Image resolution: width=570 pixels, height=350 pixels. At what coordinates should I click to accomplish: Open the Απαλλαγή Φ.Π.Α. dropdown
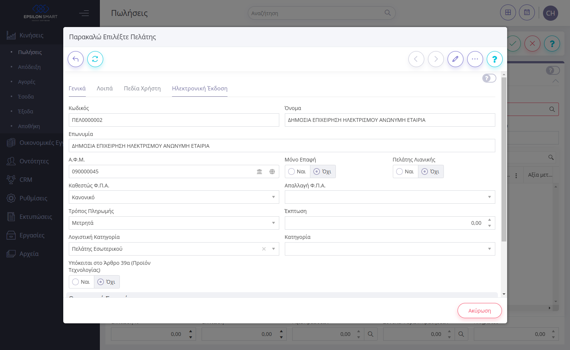pyautogui.click(x=390, y=197)
